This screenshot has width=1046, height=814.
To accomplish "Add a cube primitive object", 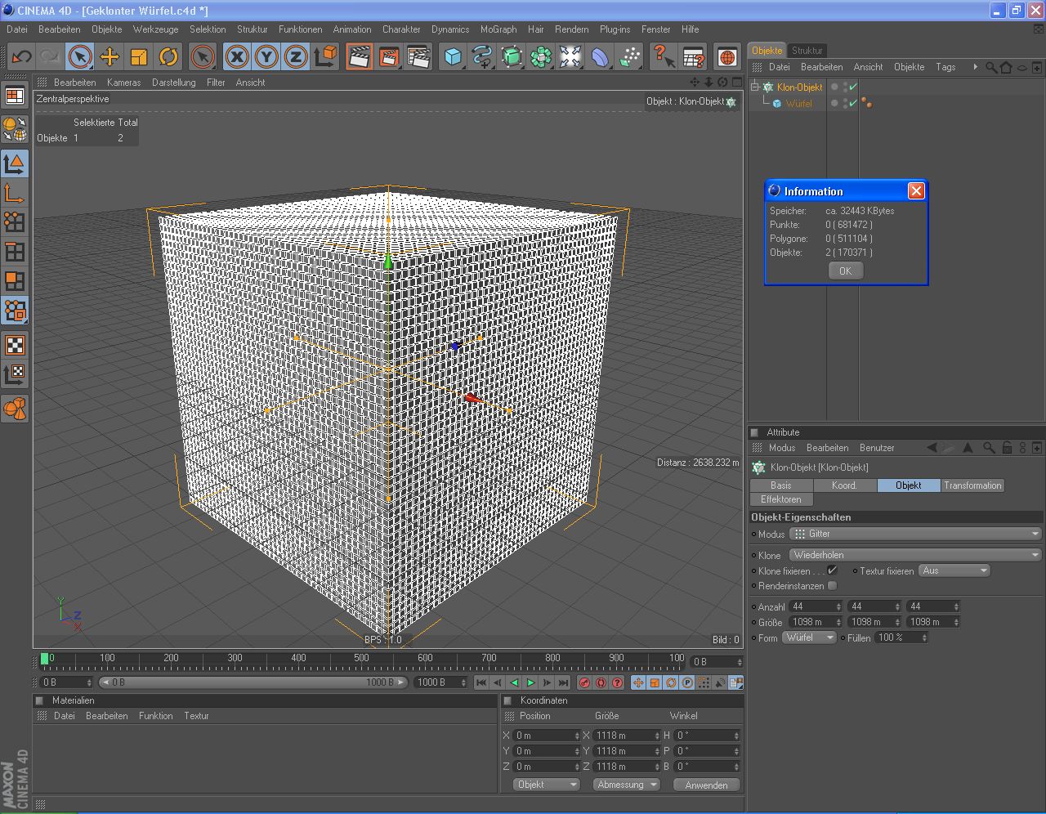I will pyautogui.click(x=453, y=56).
